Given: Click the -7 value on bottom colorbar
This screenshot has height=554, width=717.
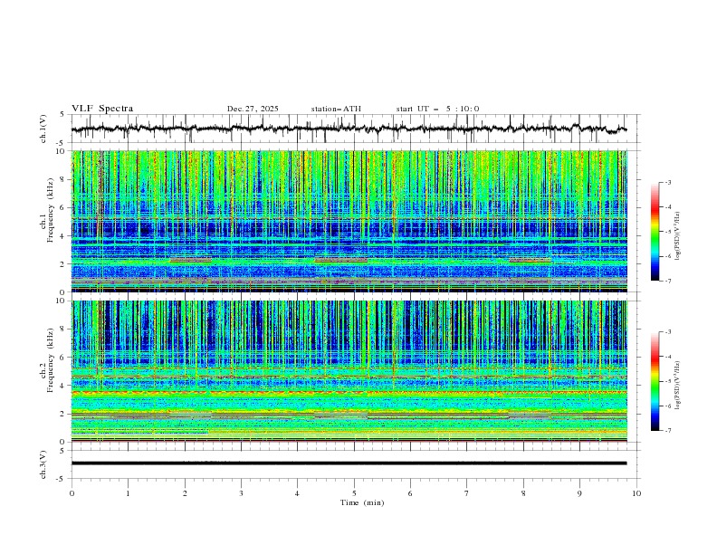Looking at the screenshot, I should (x=667, y=431).
